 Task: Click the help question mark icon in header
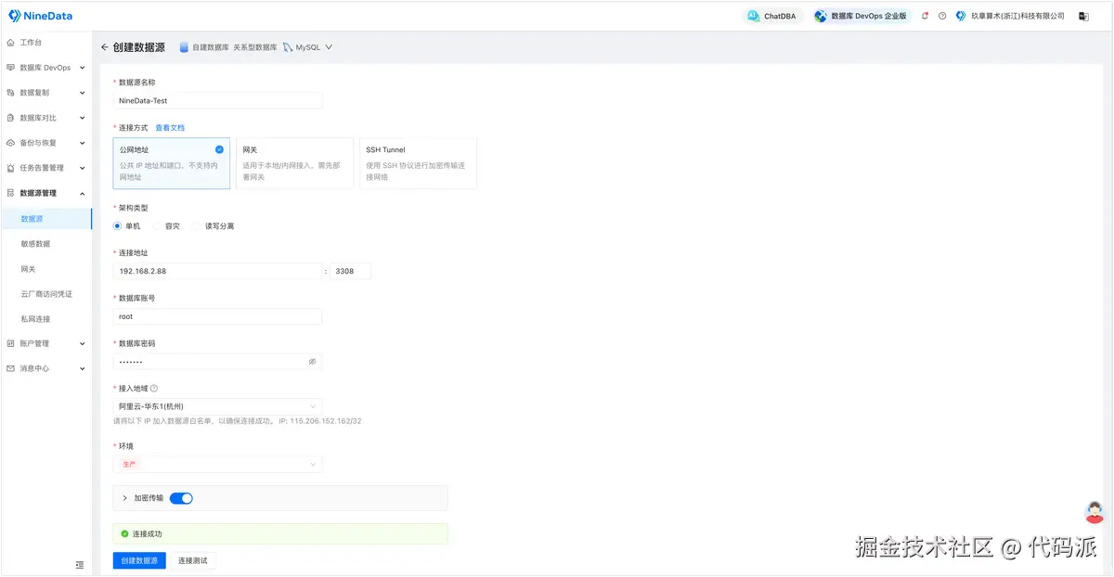[942, 16]
